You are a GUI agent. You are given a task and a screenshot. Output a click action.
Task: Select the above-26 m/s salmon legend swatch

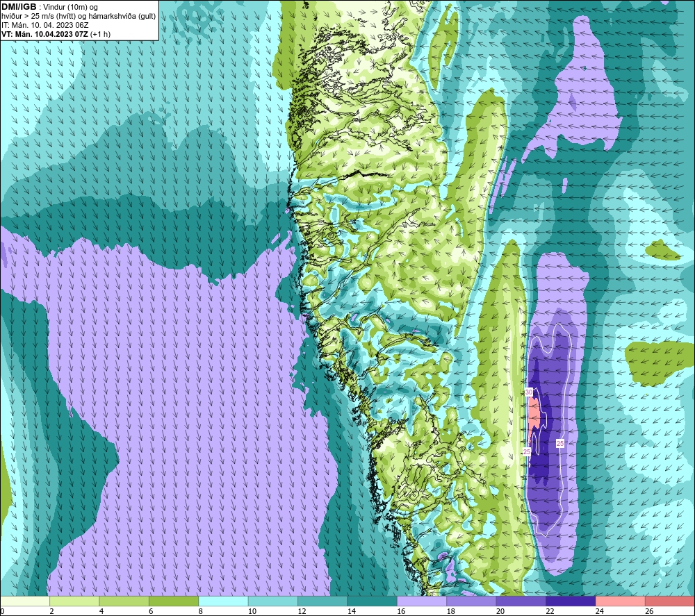(670, 601)
